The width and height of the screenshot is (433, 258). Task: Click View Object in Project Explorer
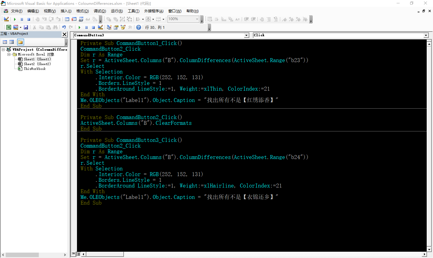click(12, 42)
